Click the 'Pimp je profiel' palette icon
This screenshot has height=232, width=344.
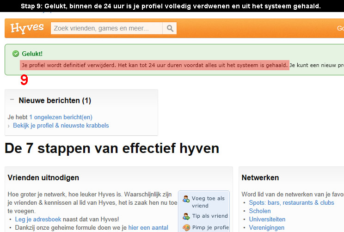coord(186,228)
